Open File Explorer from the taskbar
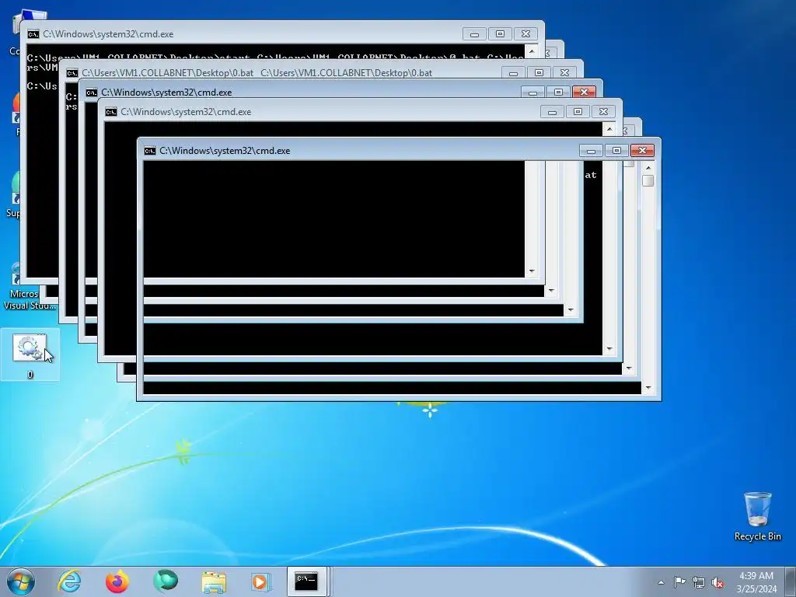Image resolution: width=796 pixels, height=597 pixels. 214,582
